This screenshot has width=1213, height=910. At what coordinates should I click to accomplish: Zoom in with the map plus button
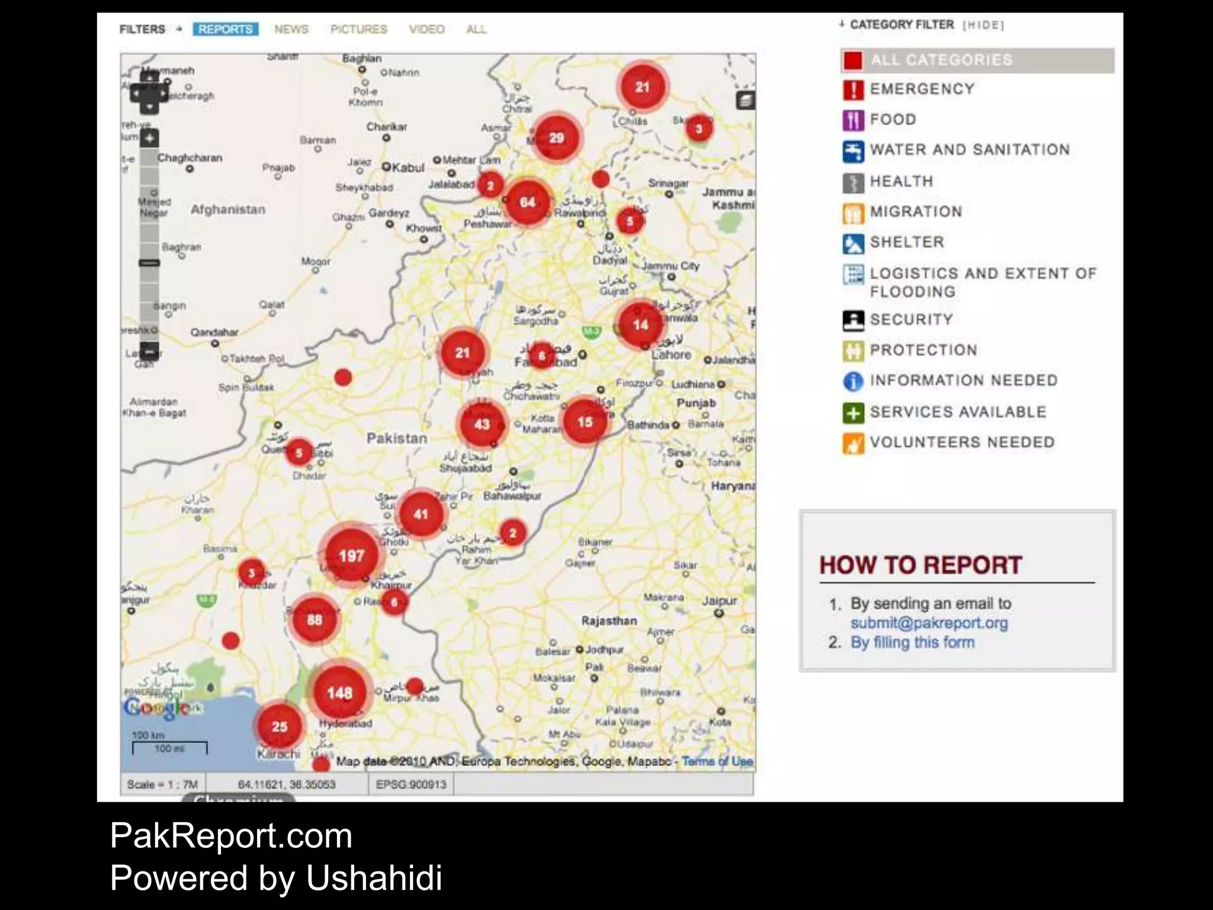pos(149,139)
